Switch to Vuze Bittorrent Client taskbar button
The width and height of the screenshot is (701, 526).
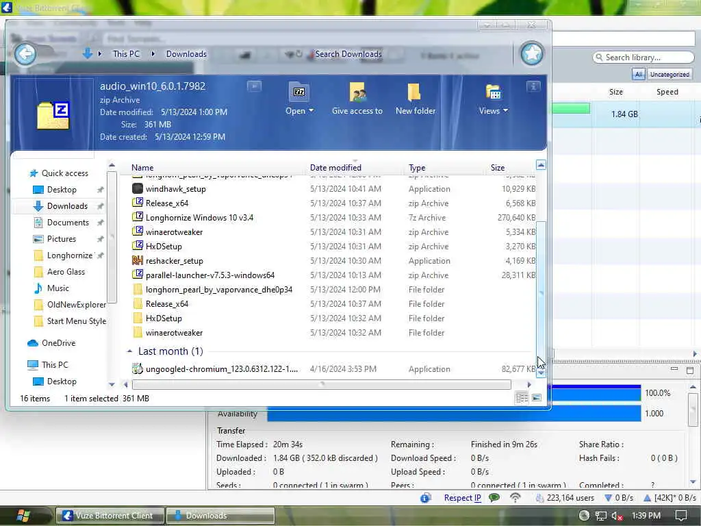coord(109,516)
